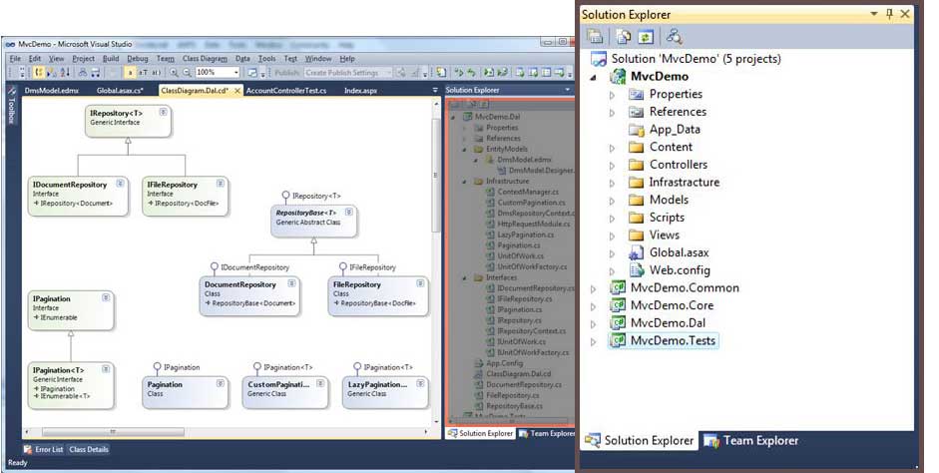Viewport: 939px width, 473px height.
Task: Collapse the Pagination class shape chevron
Action: (x=221, y=383)
